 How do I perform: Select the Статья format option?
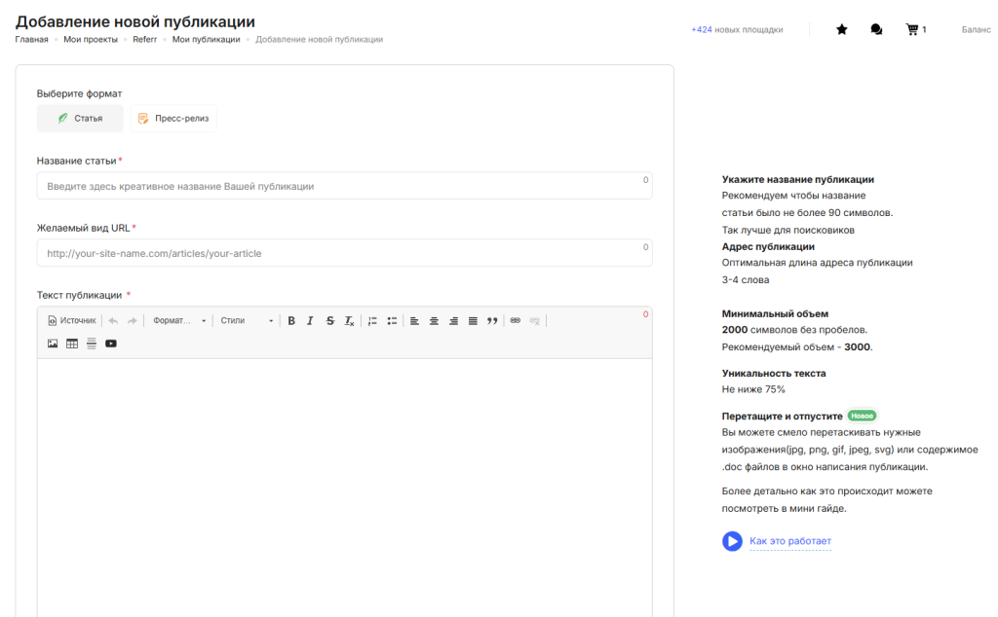click(80, 119)
